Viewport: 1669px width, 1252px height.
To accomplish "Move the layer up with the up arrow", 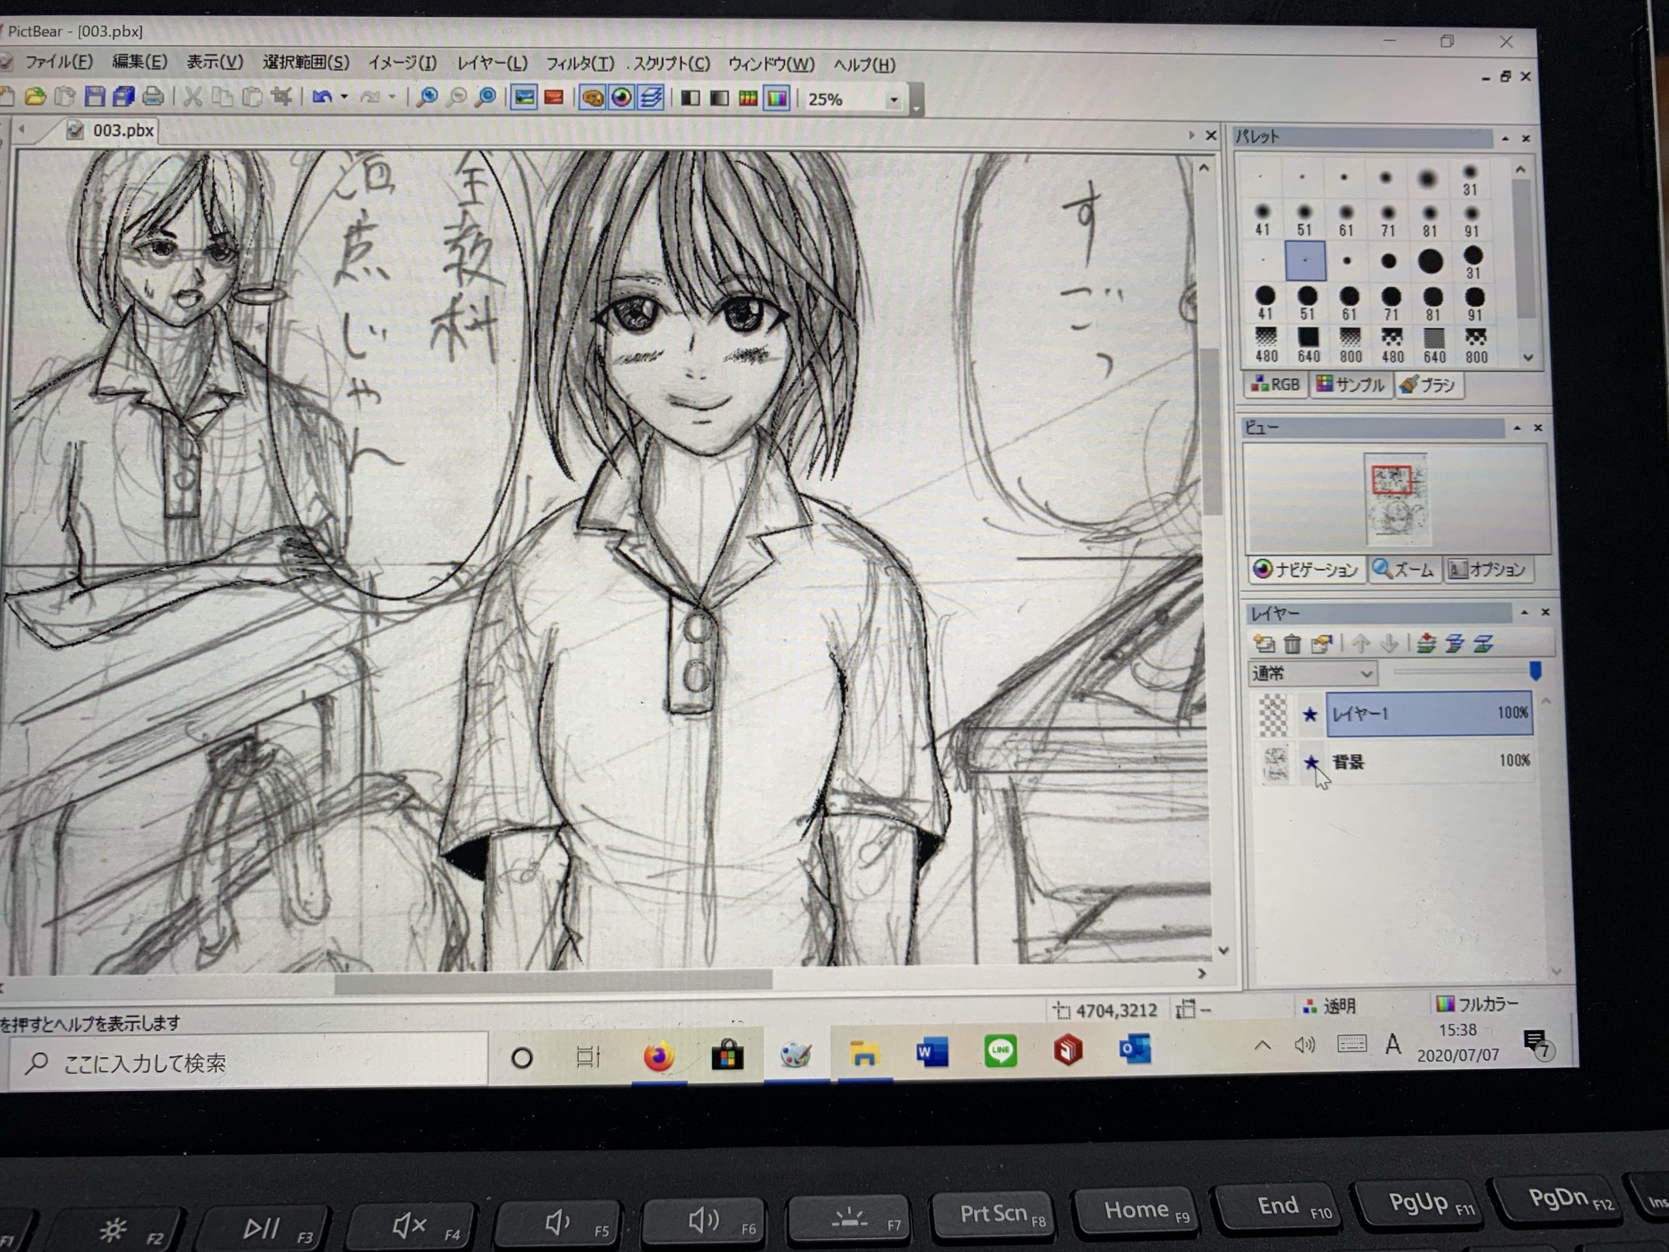I will (x=1361, y=644).
